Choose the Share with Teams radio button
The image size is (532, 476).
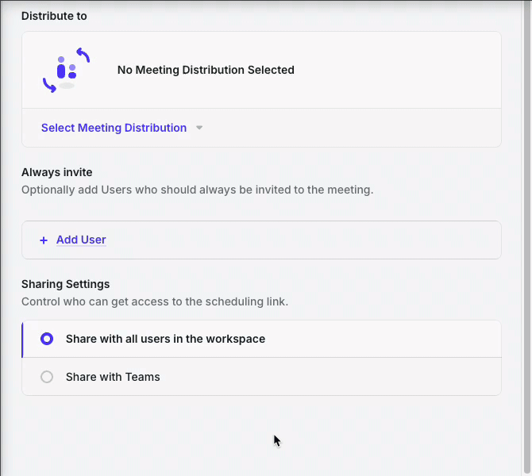tap(47, 377)
